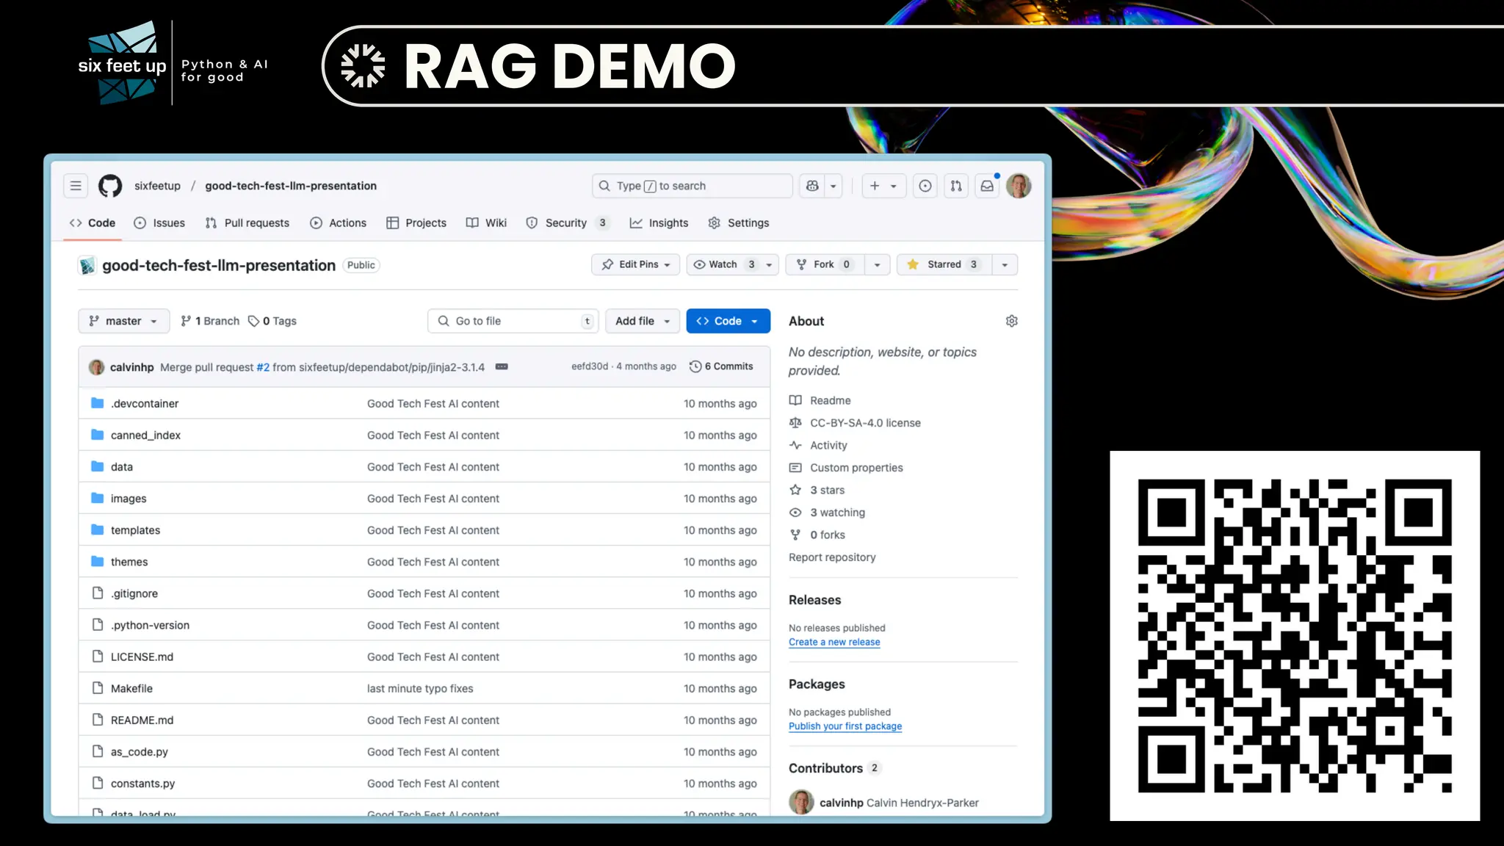Open the Copilot icon button
This screenshot has height=846, width=1504.
pyautogui.click(x=812, y=186)
